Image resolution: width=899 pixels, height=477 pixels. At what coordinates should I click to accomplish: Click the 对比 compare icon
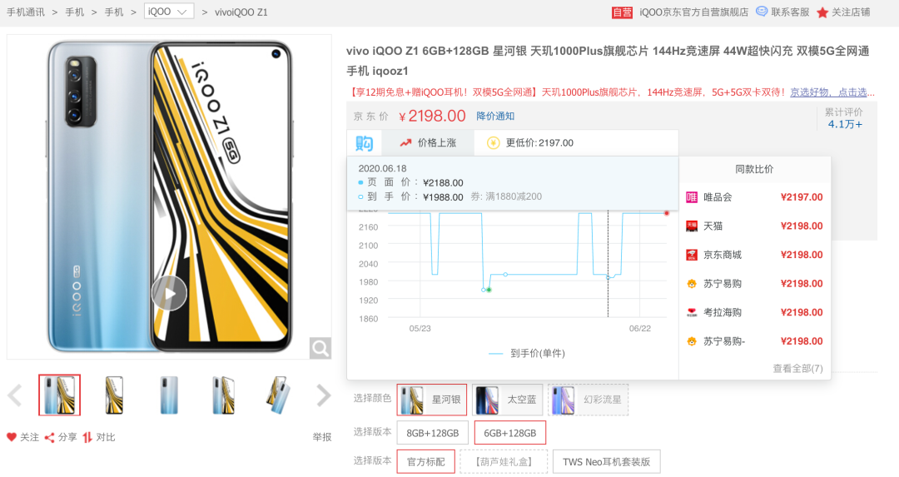click(87, 437)
